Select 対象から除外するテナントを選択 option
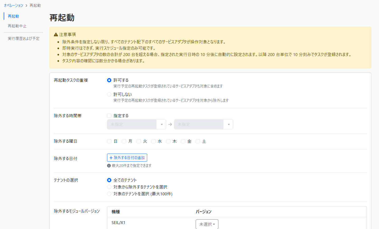The width and height of the screenshot is (379, 229). click(x=109, y=187)
